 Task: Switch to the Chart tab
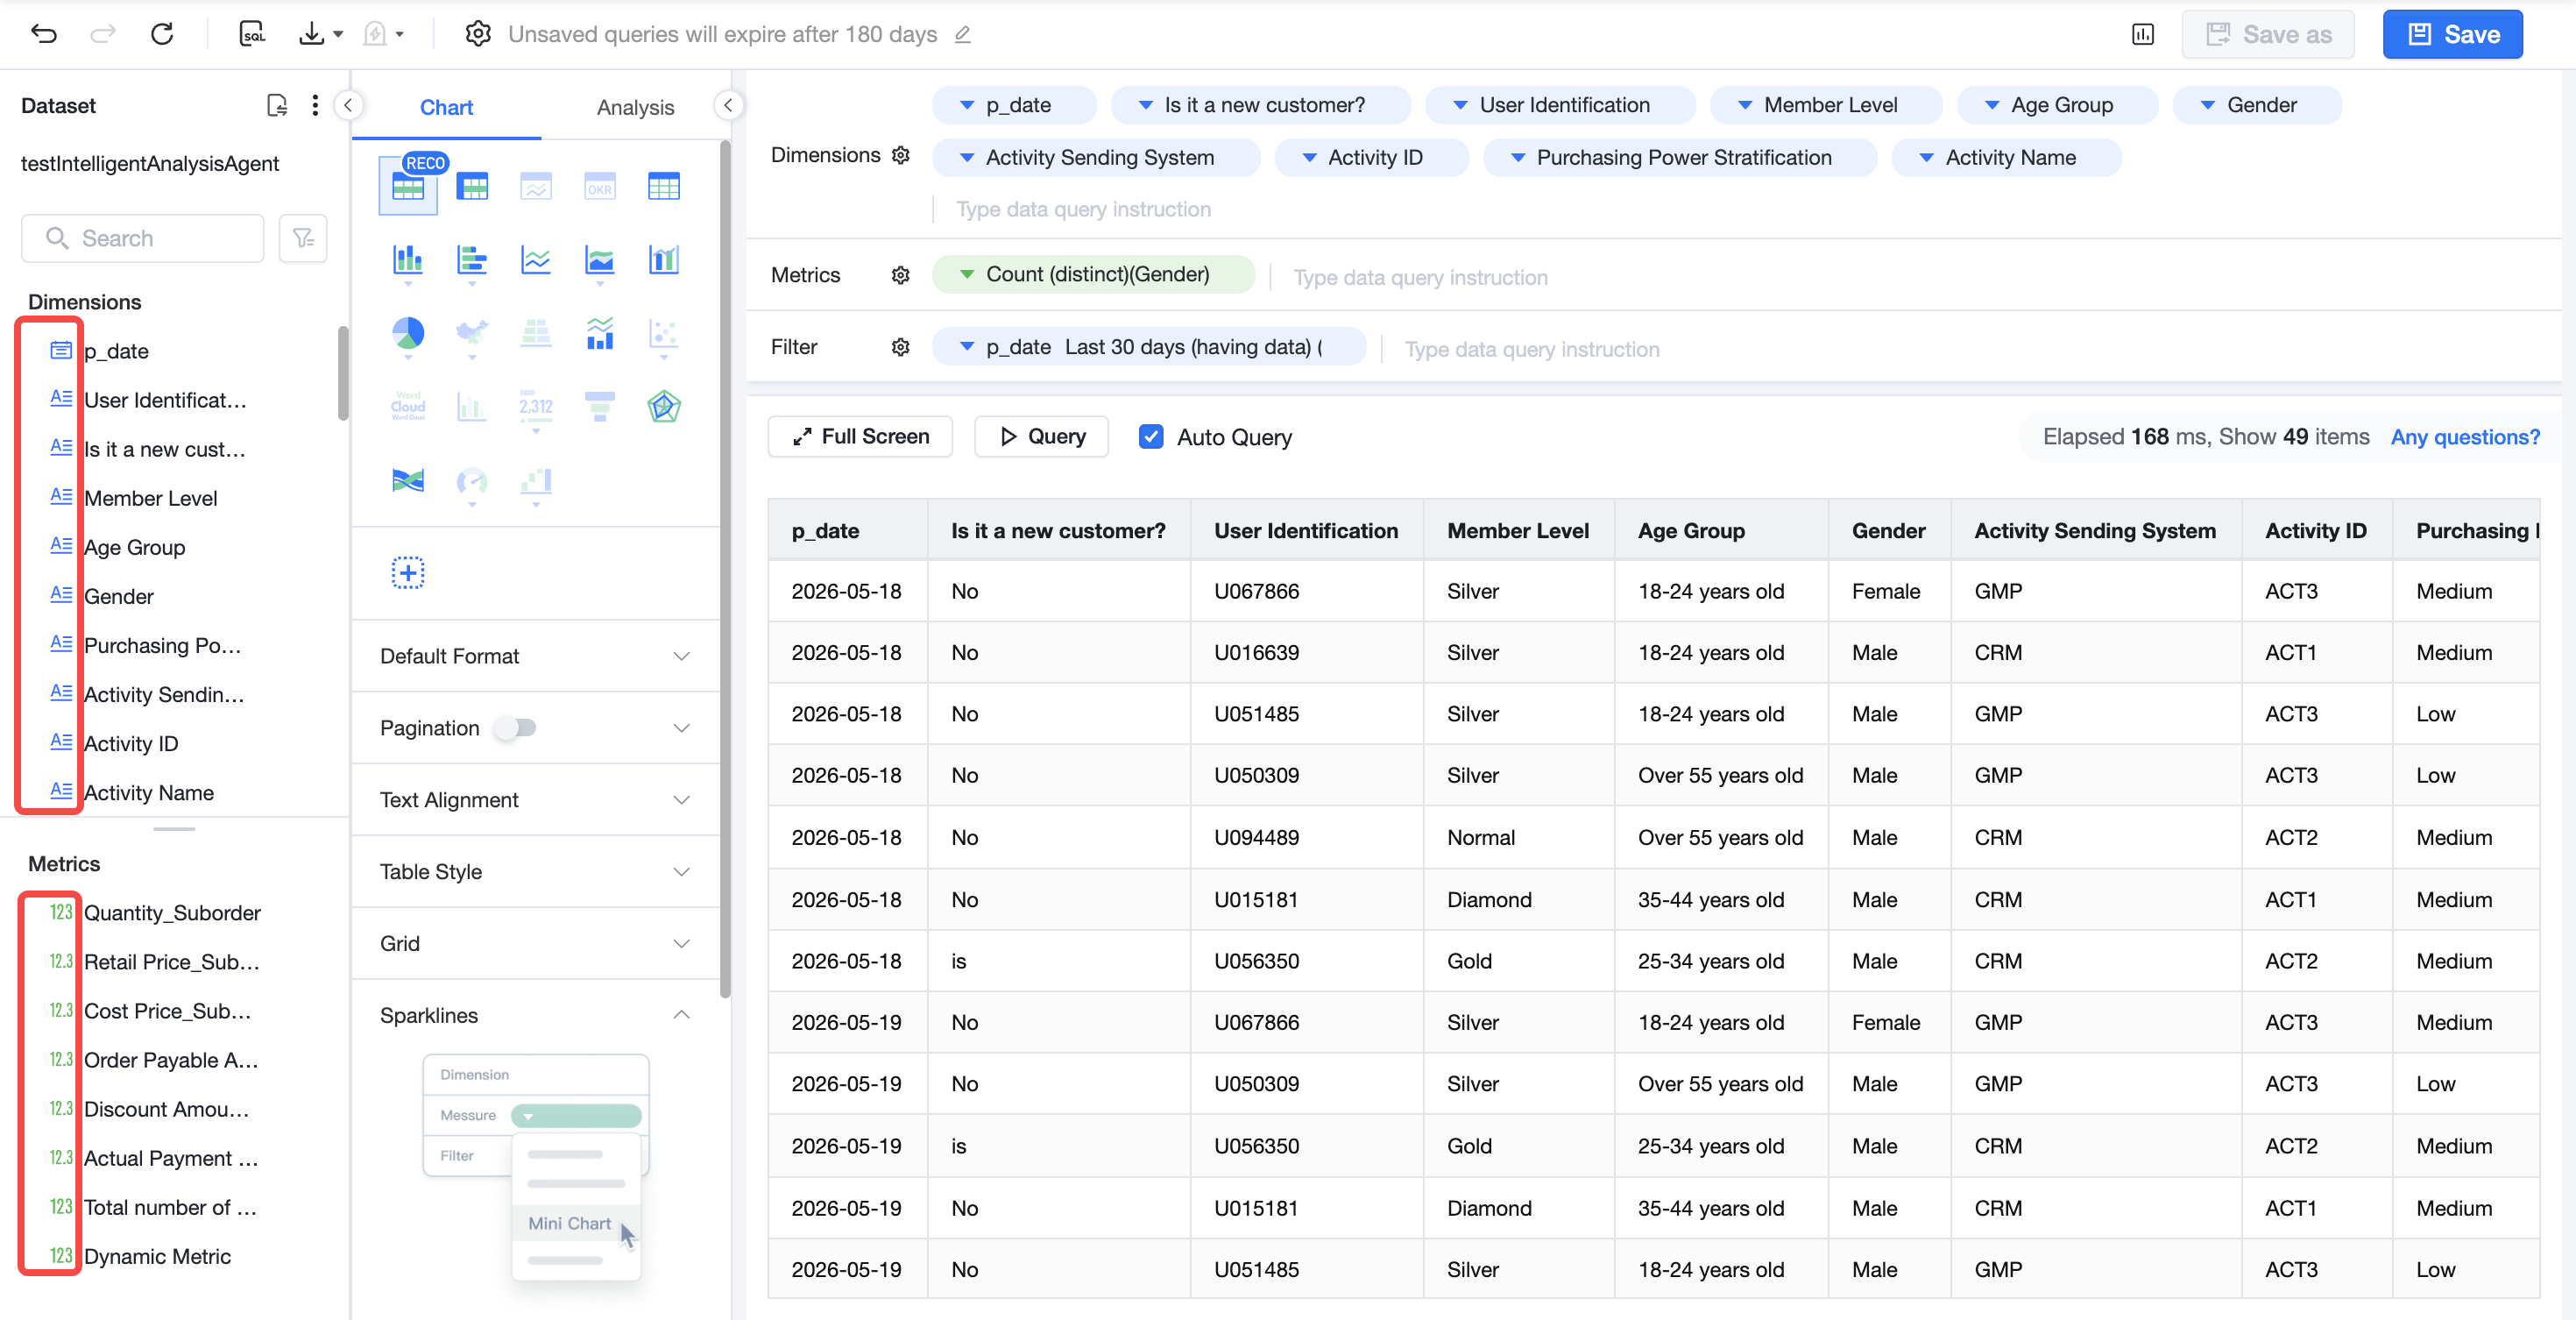click(x=446, y=107)
